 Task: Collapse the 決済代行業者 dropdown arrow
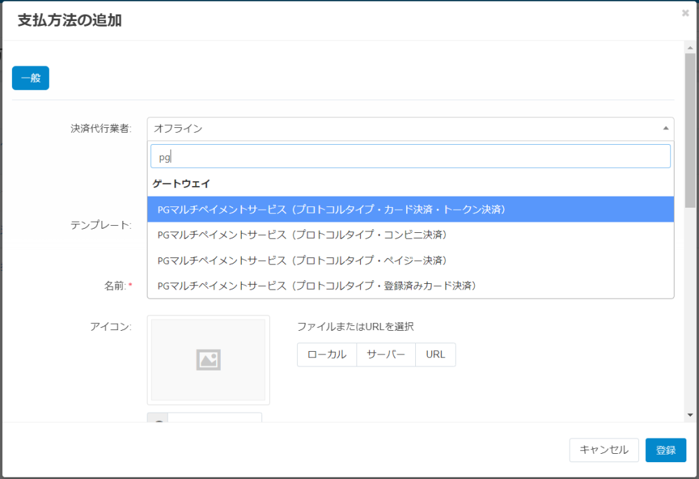click(665, 129)
